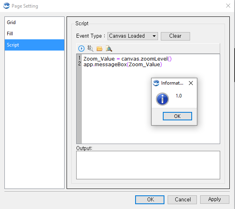Expand the Event Type dropdown arrow
235x209 pixels.
click(x=154, y=36)
